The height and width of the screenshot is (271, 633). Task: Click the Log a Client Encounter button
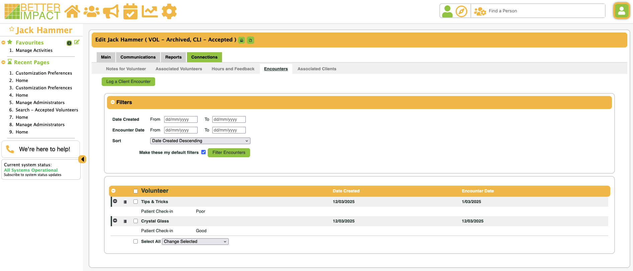tap(128, 82)
